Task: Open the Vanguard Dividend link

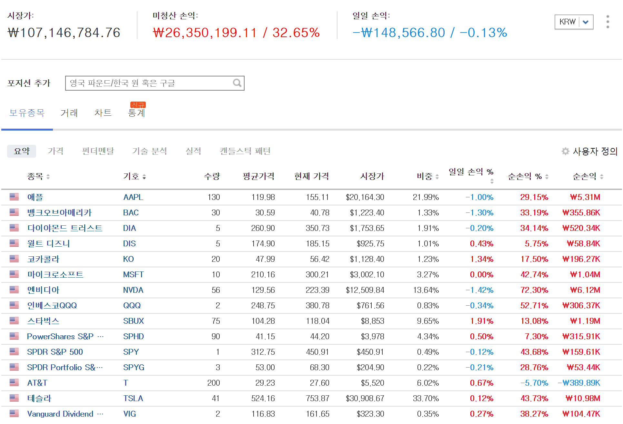Action: point(65,414)
